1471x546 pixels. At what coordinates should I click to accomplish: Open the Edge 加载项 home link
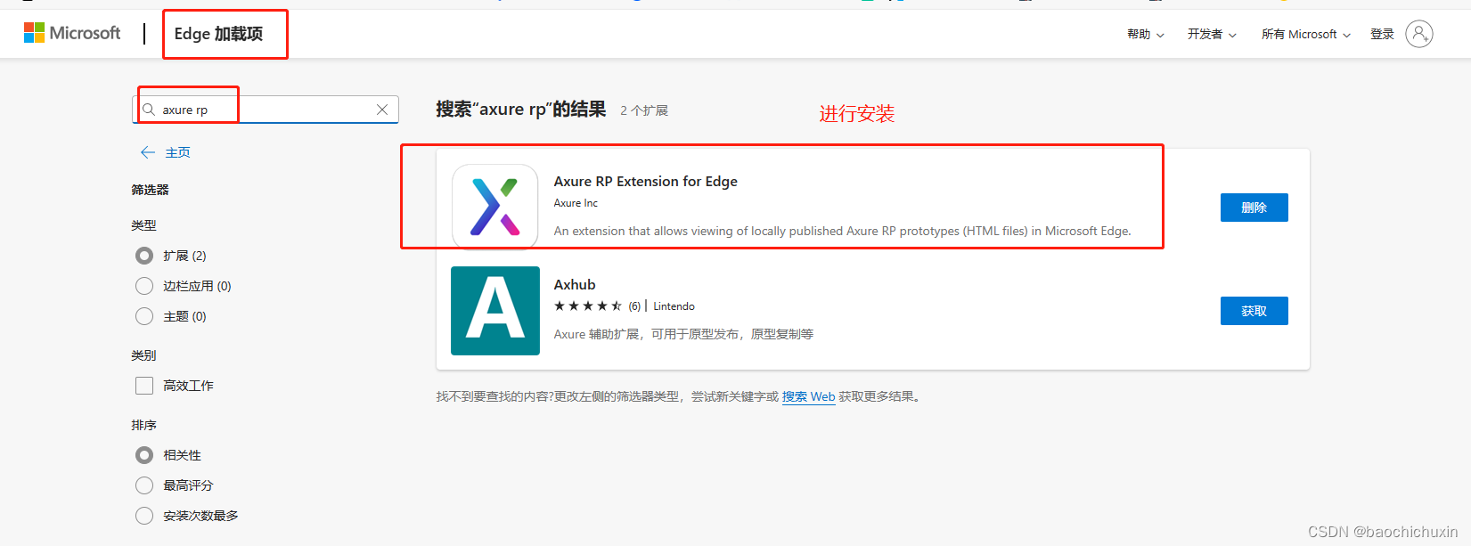218,34
